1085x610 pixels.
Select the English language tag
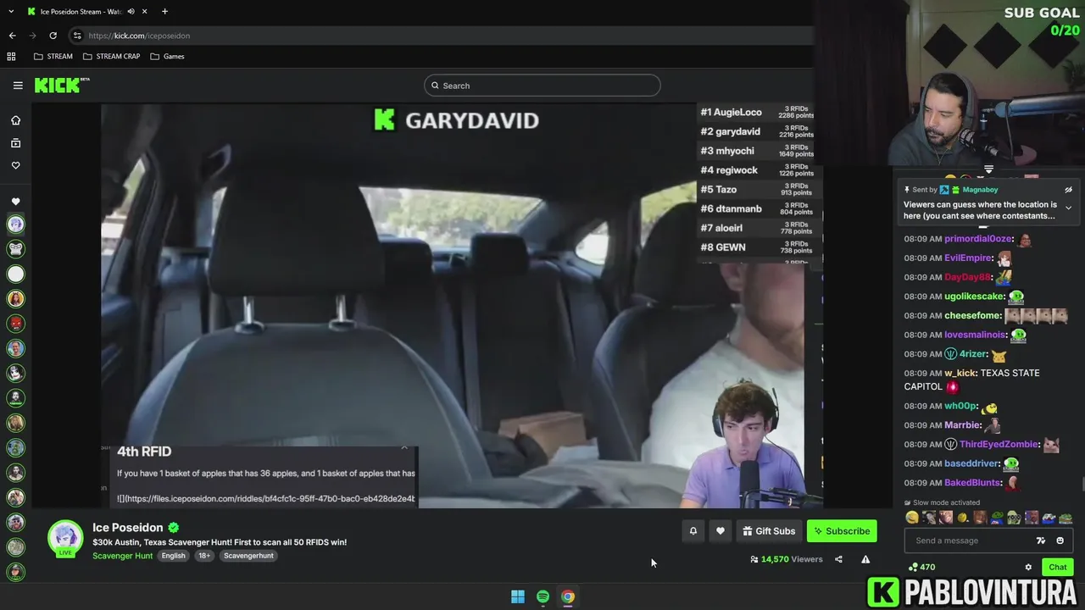(173, 556)
